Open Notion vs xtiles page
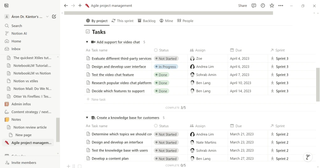320x168 pixels. click(x=26, y=81)
